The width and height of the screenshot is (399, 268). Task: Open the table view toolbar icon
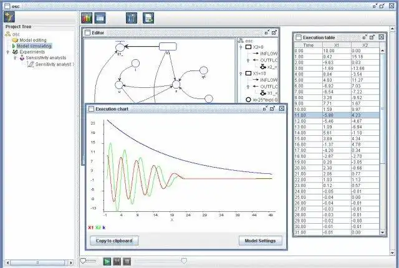(100, 18)
